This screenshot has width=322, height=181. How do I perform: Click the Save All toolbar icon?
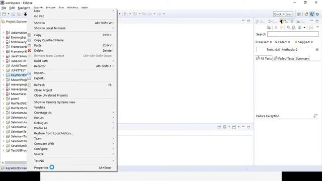coord(19,14)
